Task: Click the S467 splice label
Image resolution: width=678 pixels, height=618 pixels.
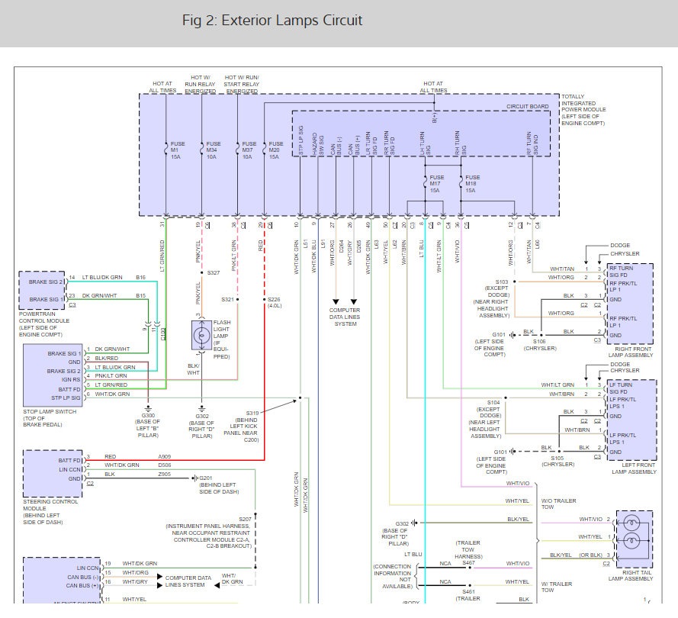Action: coord(469,562)
